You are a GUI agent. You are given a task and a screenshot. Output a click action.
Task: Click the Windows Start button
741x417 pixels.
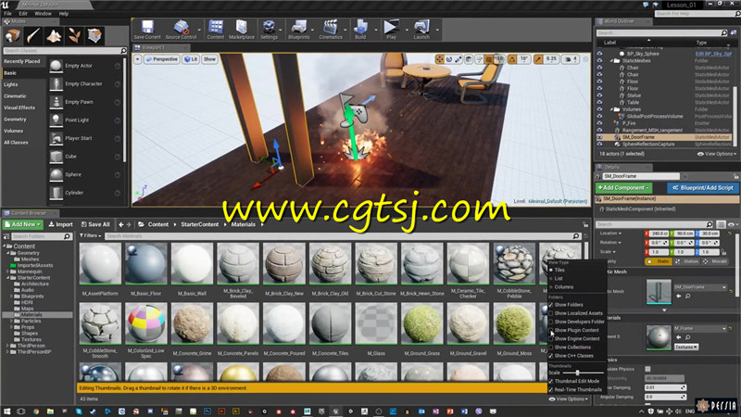click(x=6, y=411)
